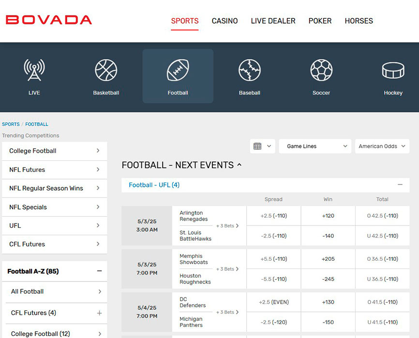Collapse FOOTBALL - NEXT EVENTS with its chevron

(239, 165)
